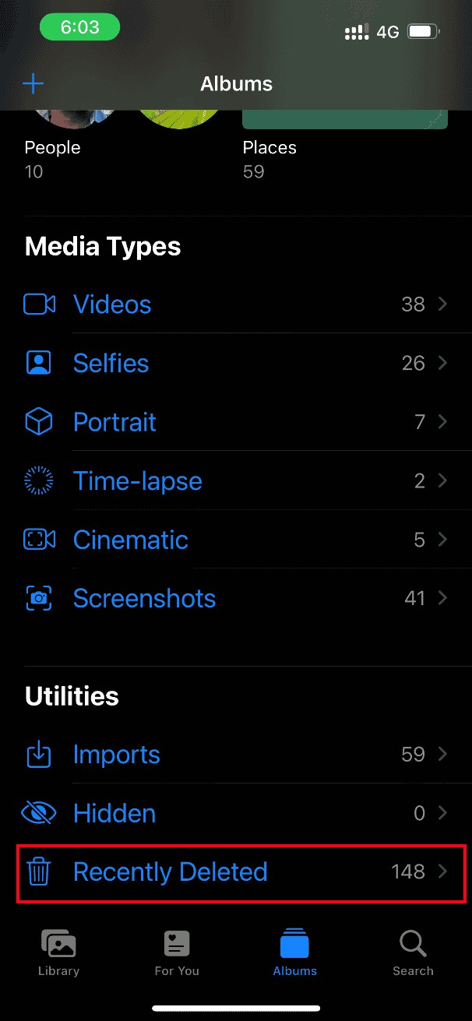The height and width of the screenshot is (1021, 472).
Task: Tap the plus to create new album
Action: point(33,83)
